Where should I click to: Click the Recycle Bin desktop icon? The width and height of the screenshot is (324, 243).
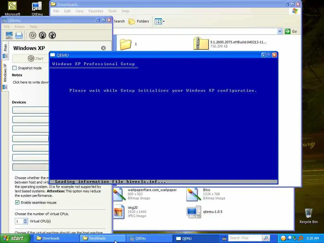308,216
